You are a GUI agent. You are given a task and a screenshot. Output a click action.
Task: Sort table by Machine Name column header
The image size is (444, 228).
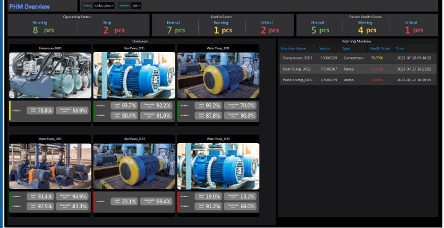294,48
